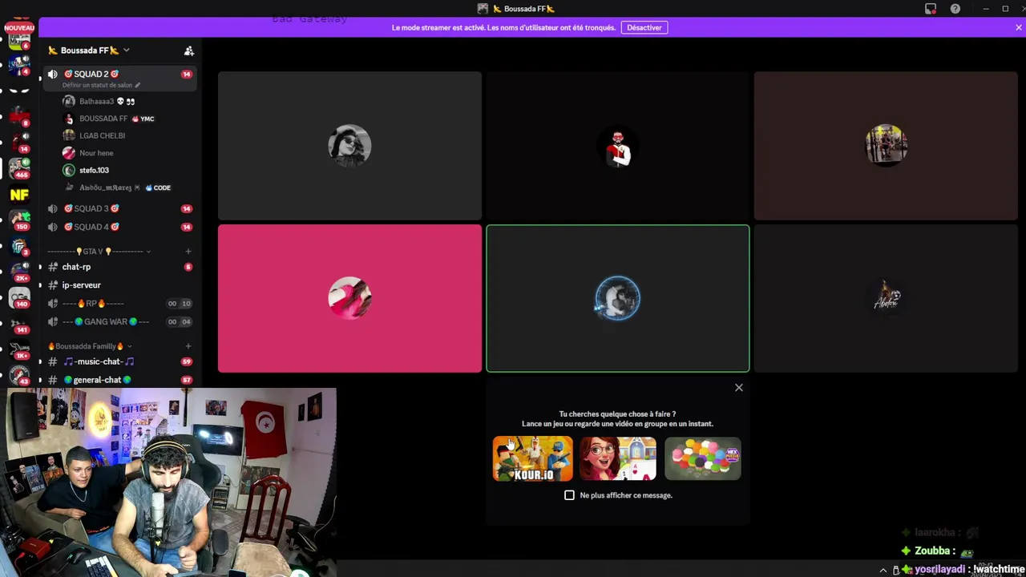Open the Discord inbox icon in title bar
The height and width of the screenshot is (577, 1026).
click(930, 9)
